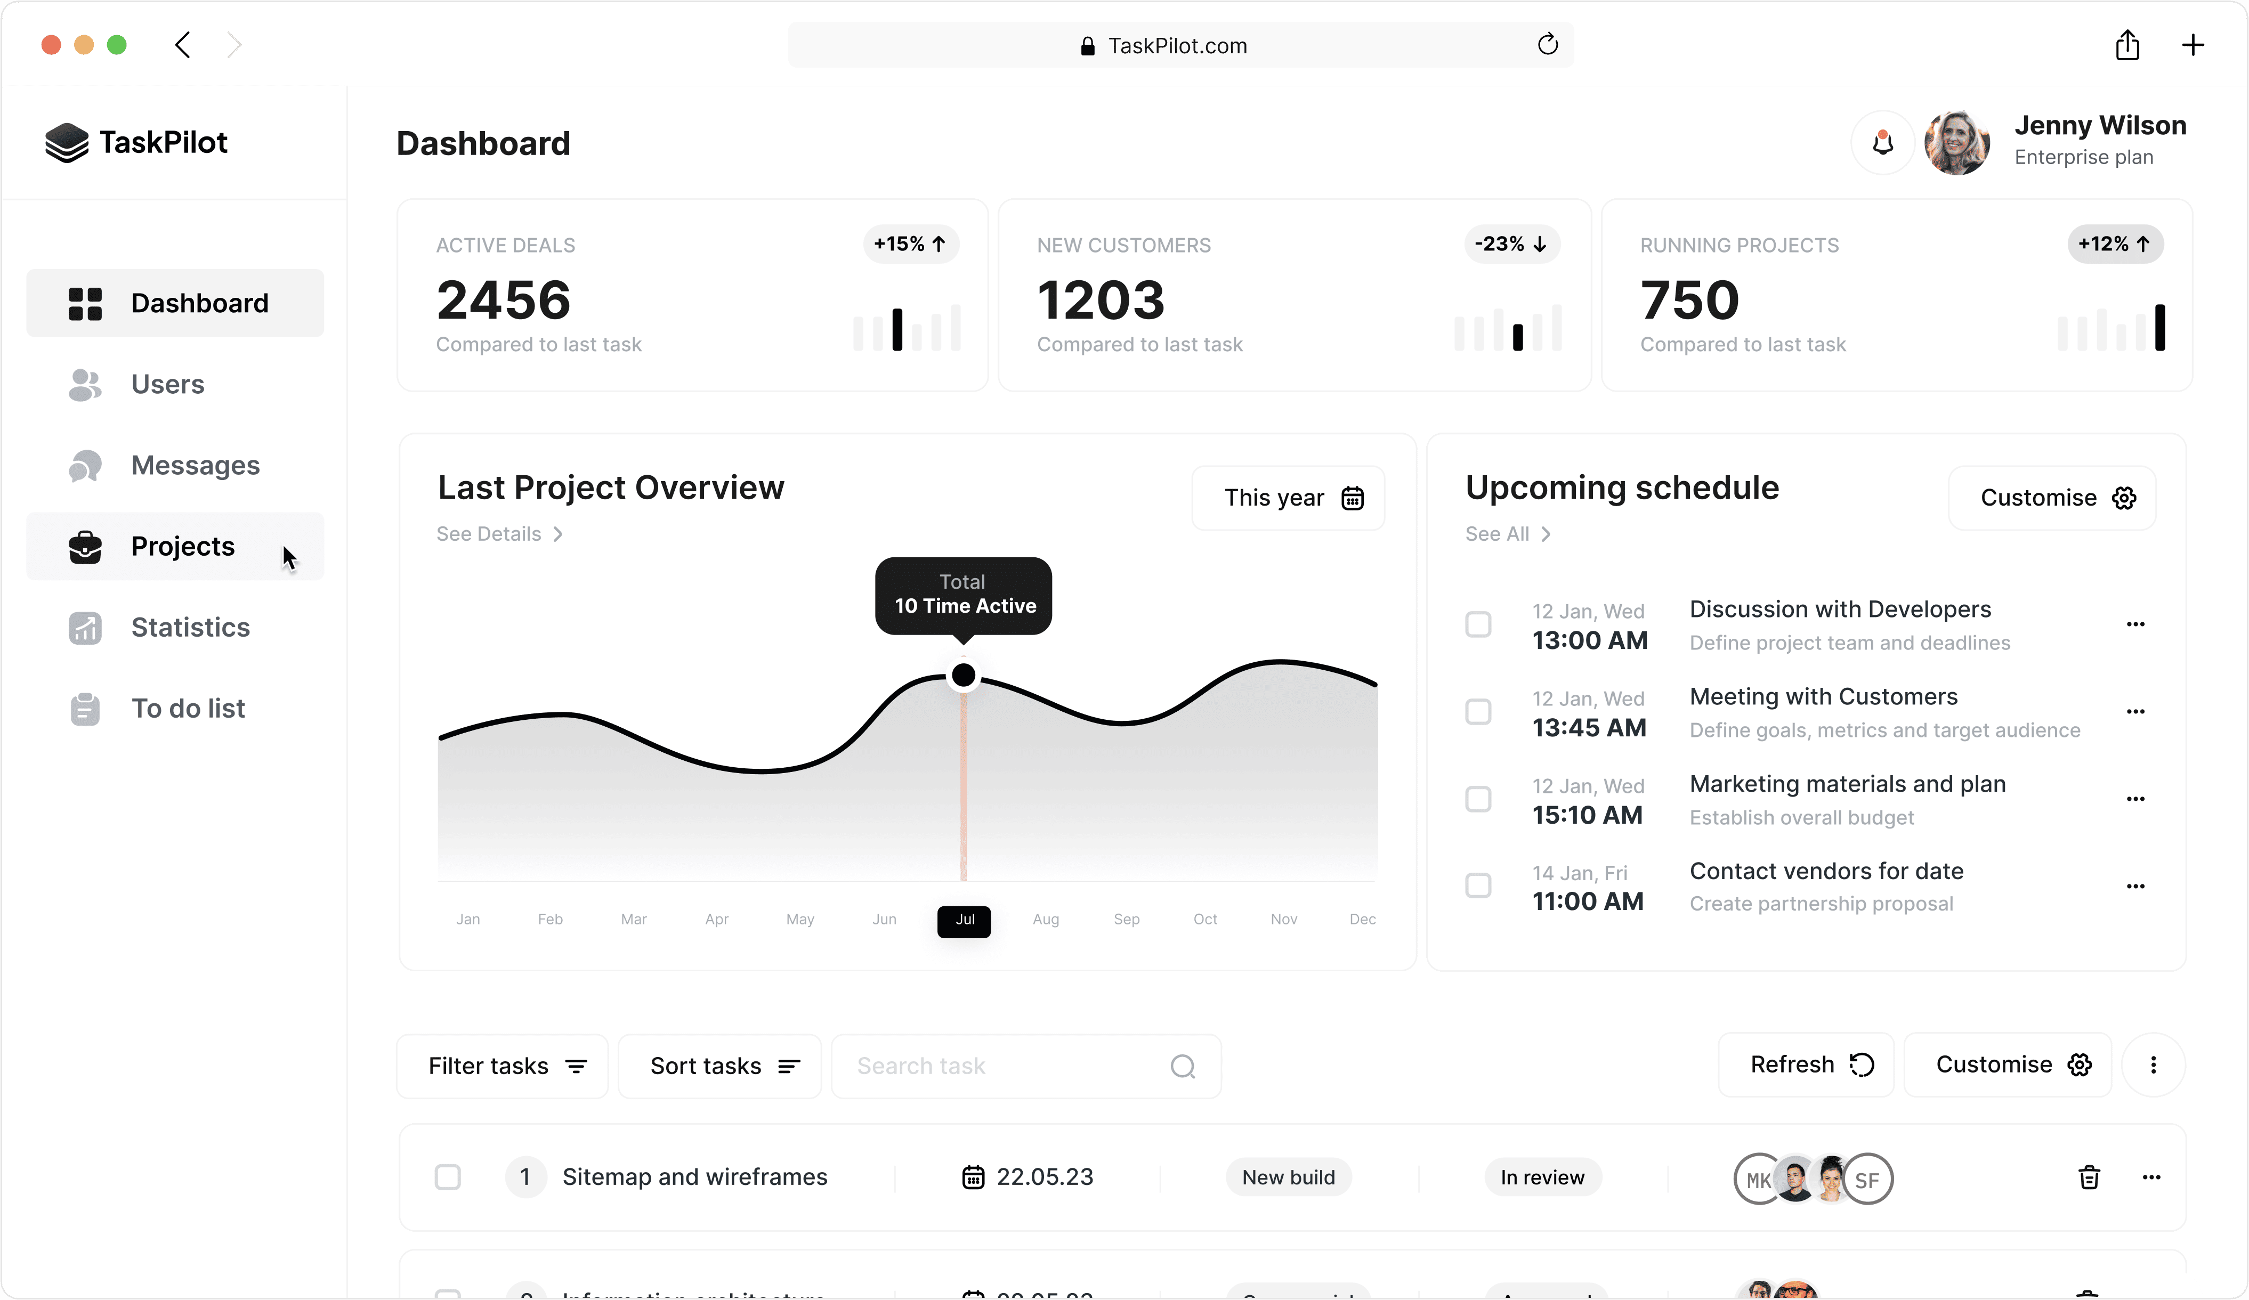This screenshot has height=1300, width=2249.
Task: Delete the Sitemap and wireframes task
Action: (x=2089, y=1178)
